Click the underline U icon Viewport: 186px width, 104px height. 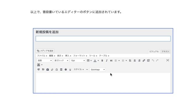click(x=70, y=70)
